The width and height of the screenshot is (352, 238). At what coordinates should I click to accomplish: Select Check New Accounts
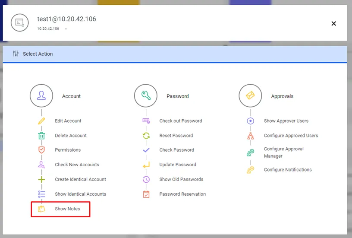[x=77, y=165]
